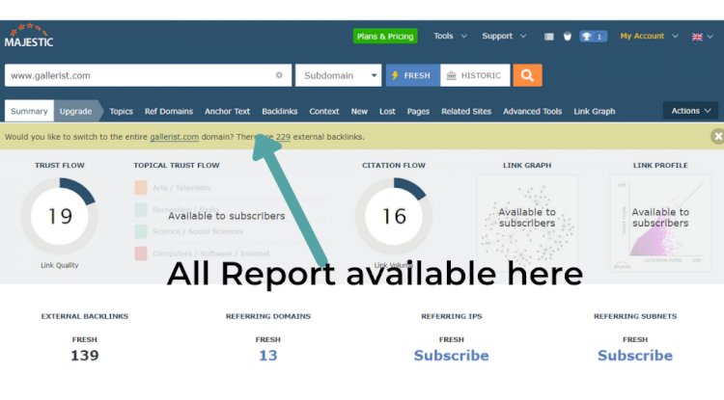Click the Trust Flow 19 gauge
This screenshot has height=400, width=724.
pos(60,216)
